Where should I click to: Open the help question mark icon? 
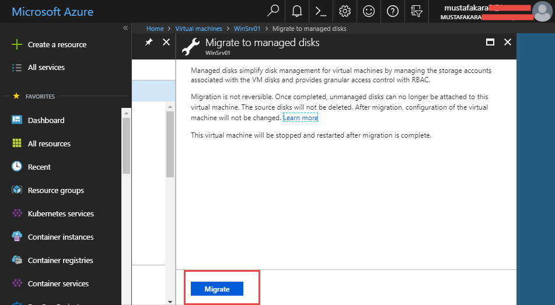[x=393, y=11]
